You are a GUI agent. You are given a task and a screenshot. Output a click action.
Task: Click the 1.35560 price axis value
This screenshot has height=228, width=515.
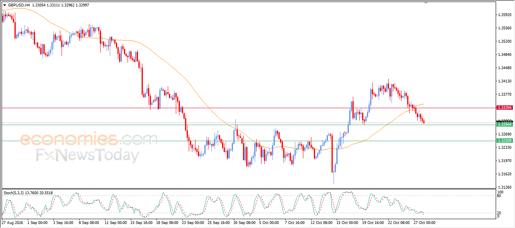click(x=505, y=28)
